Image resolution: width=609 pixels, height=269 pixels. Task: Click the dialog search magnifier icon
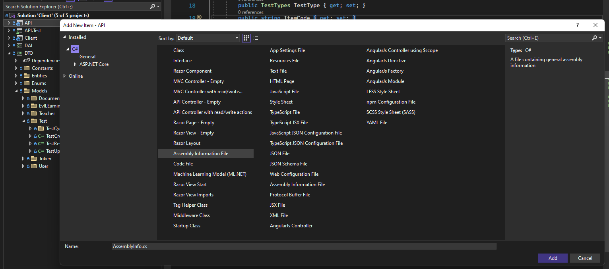[594, 38]
